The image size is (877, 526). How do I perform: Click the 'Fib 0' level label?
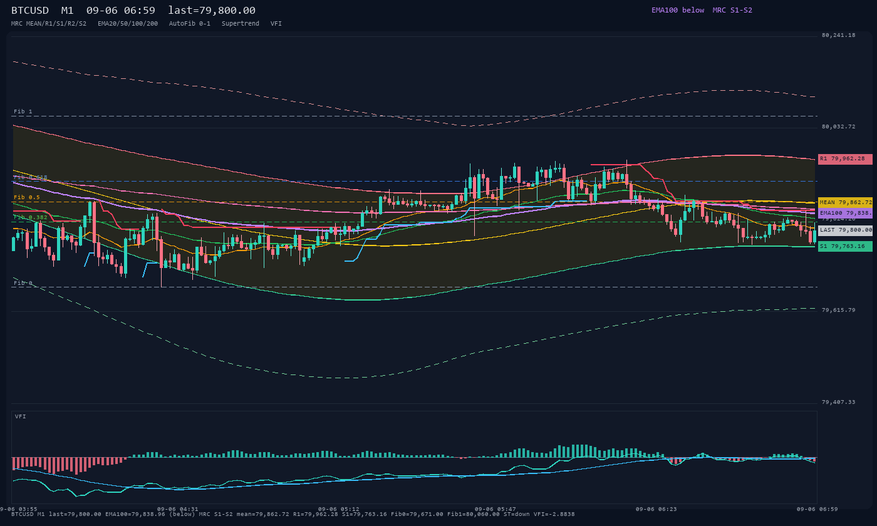(23, 283)
